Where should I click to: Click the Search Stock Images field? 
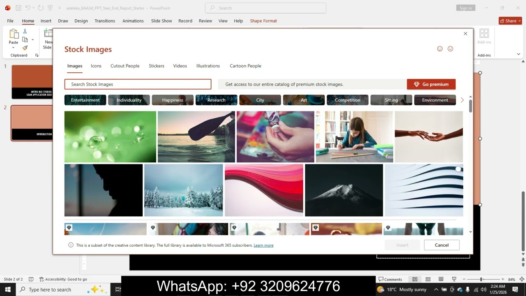click(138, 84)
